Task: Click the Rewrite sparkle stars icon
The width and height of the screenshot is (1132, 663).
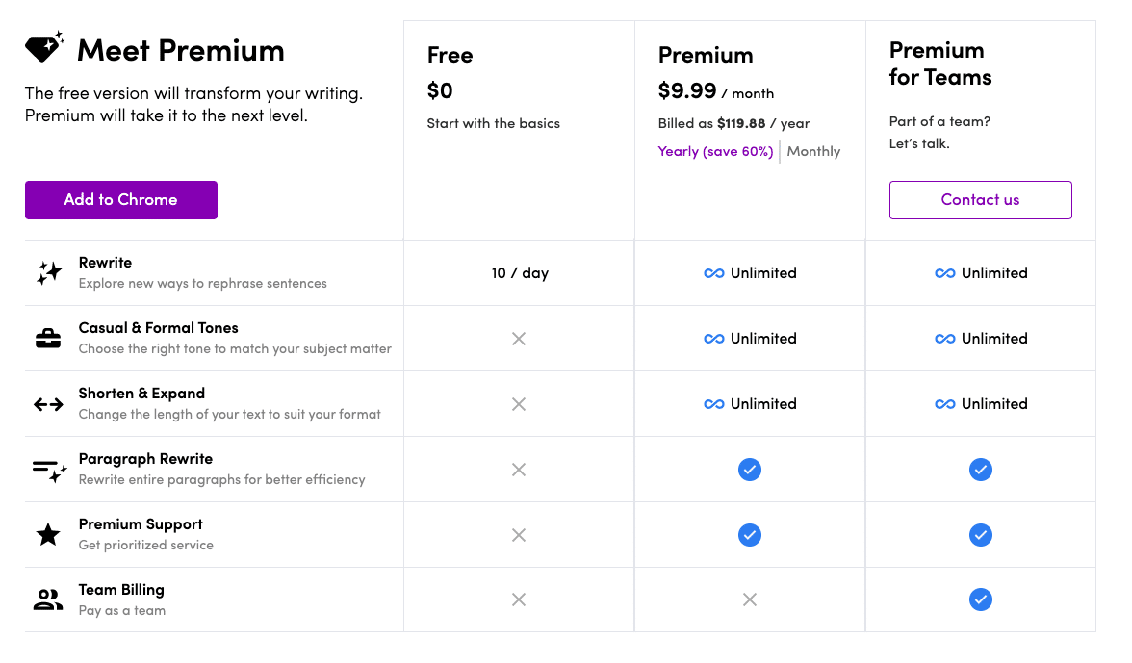Action: click(x=49, y=272)
